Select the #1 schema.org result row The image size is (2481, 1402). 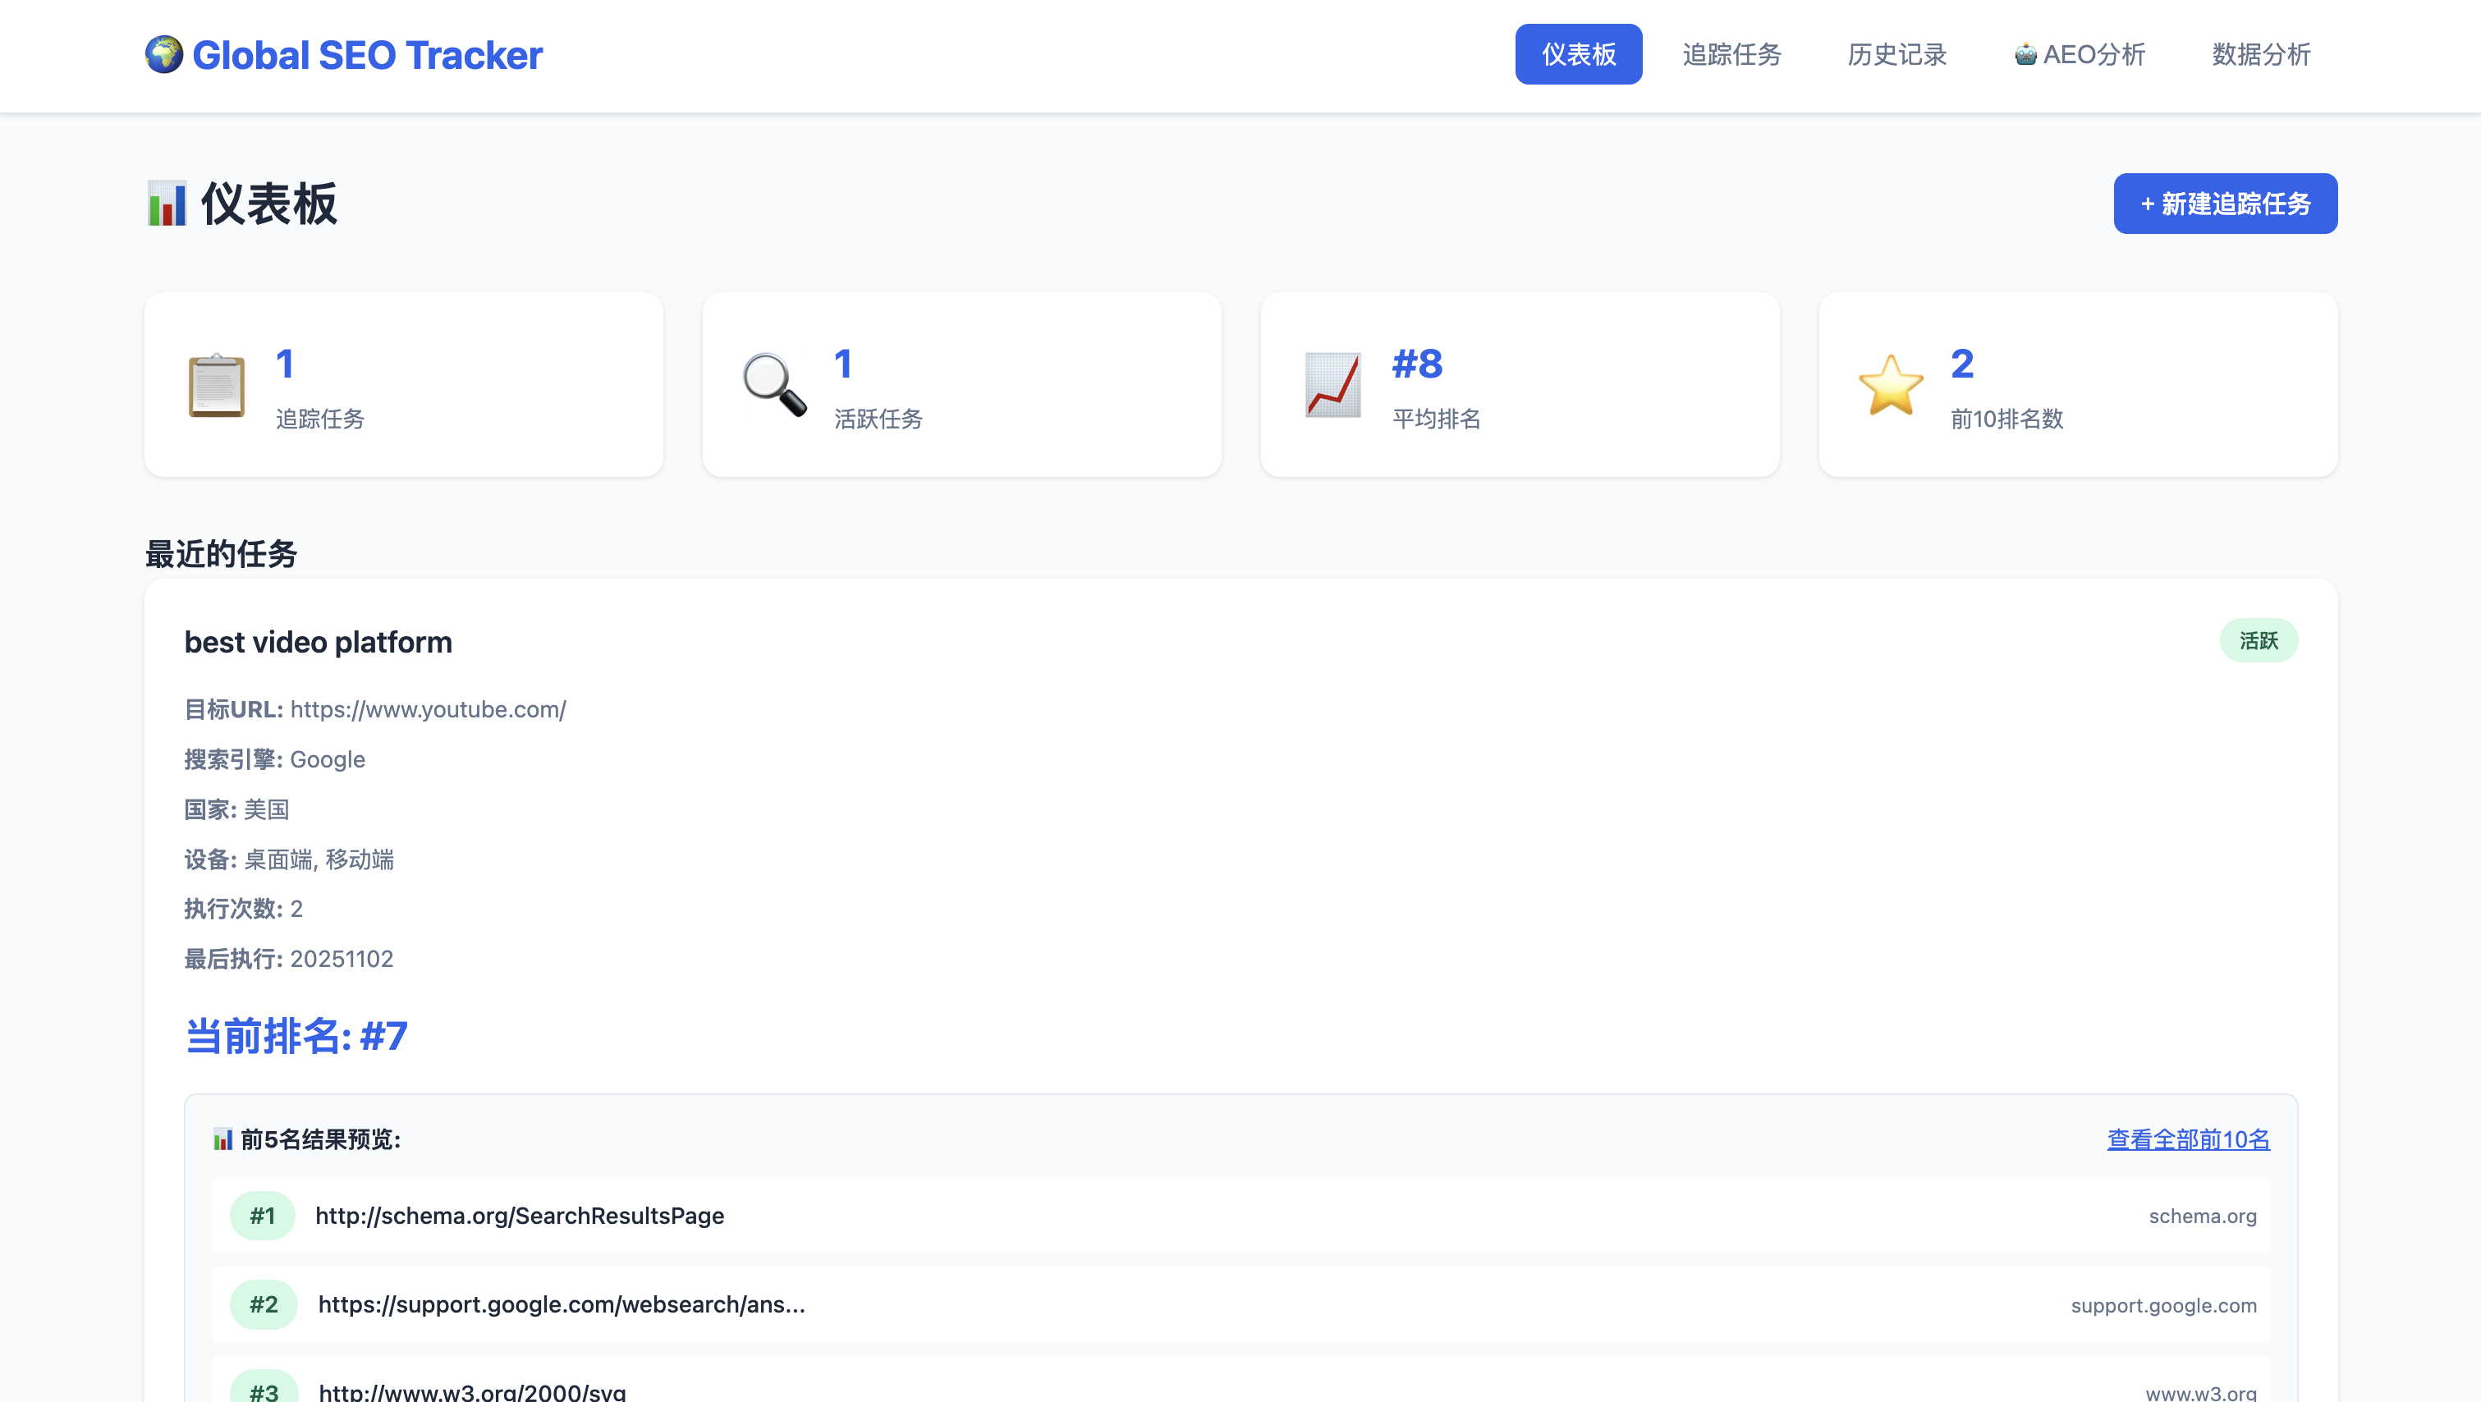pyautogui.click(x=1240, y=1216)
